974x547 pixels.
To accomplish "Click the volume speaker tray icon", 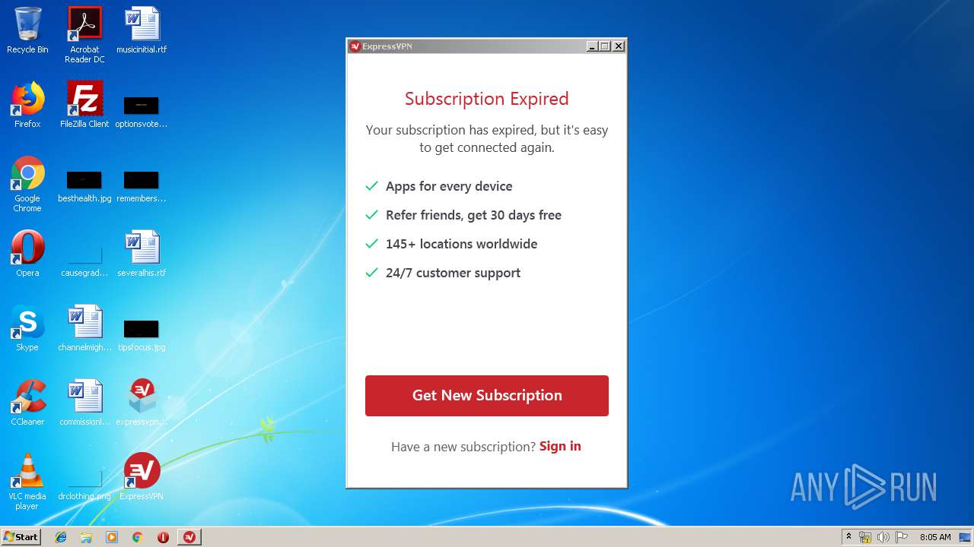I will 883,537.
